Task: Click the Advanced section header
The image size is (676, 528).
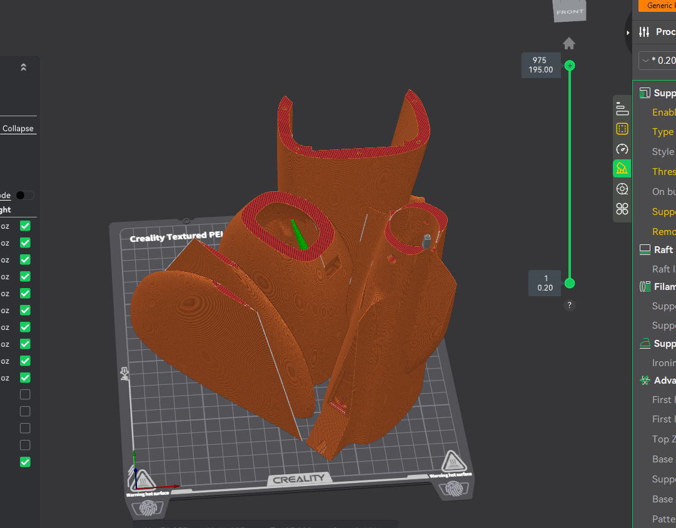Action: tap(665, 381)
